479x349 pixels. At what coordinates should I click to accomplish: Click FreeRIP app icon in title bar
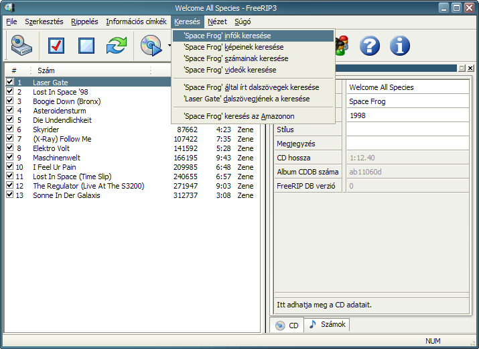9,7
